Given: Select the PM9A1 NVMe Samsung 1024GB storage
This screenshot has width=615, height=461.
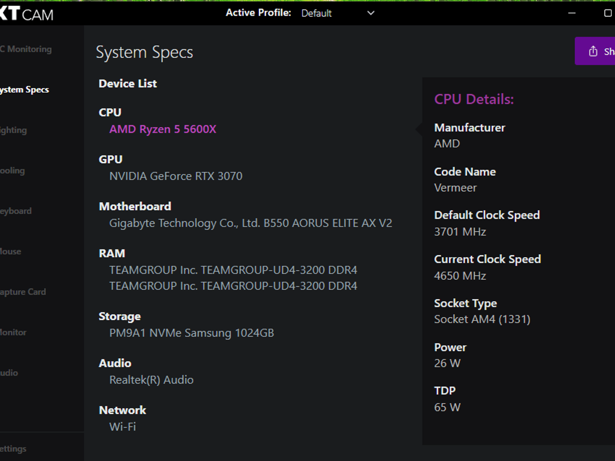Looking at the screenshot, I should tap(192, 333).
